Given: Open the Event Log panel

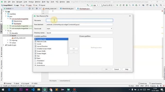Looking at the screenshot, I should point(143,84).
